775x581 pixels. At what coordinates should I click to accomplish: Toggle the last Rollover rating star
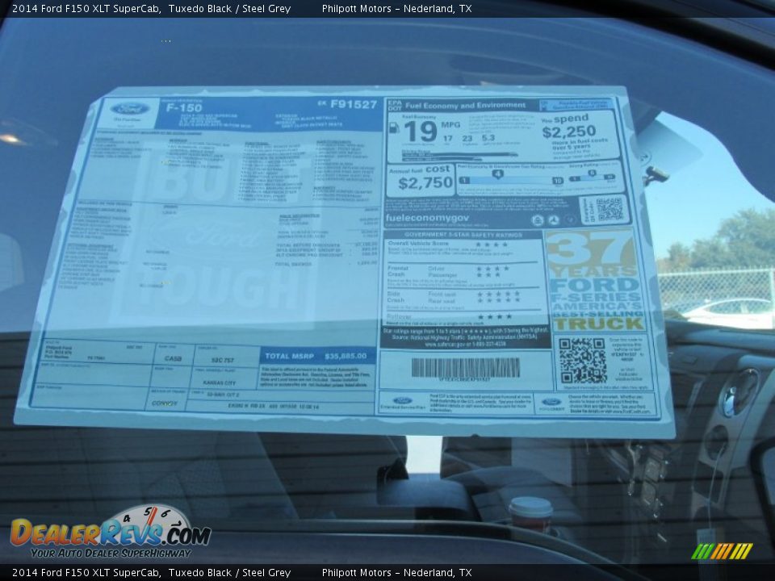click(510, 316)
